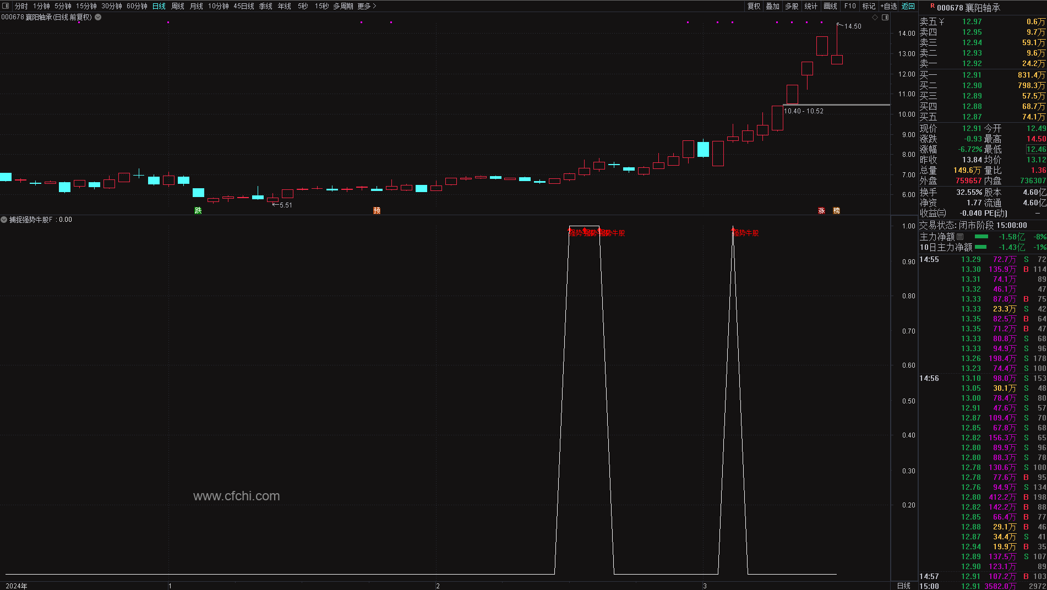Click the boxed 最低 value 12.46
Viewport: 1047px width, 590px height.
(1036, 149)
